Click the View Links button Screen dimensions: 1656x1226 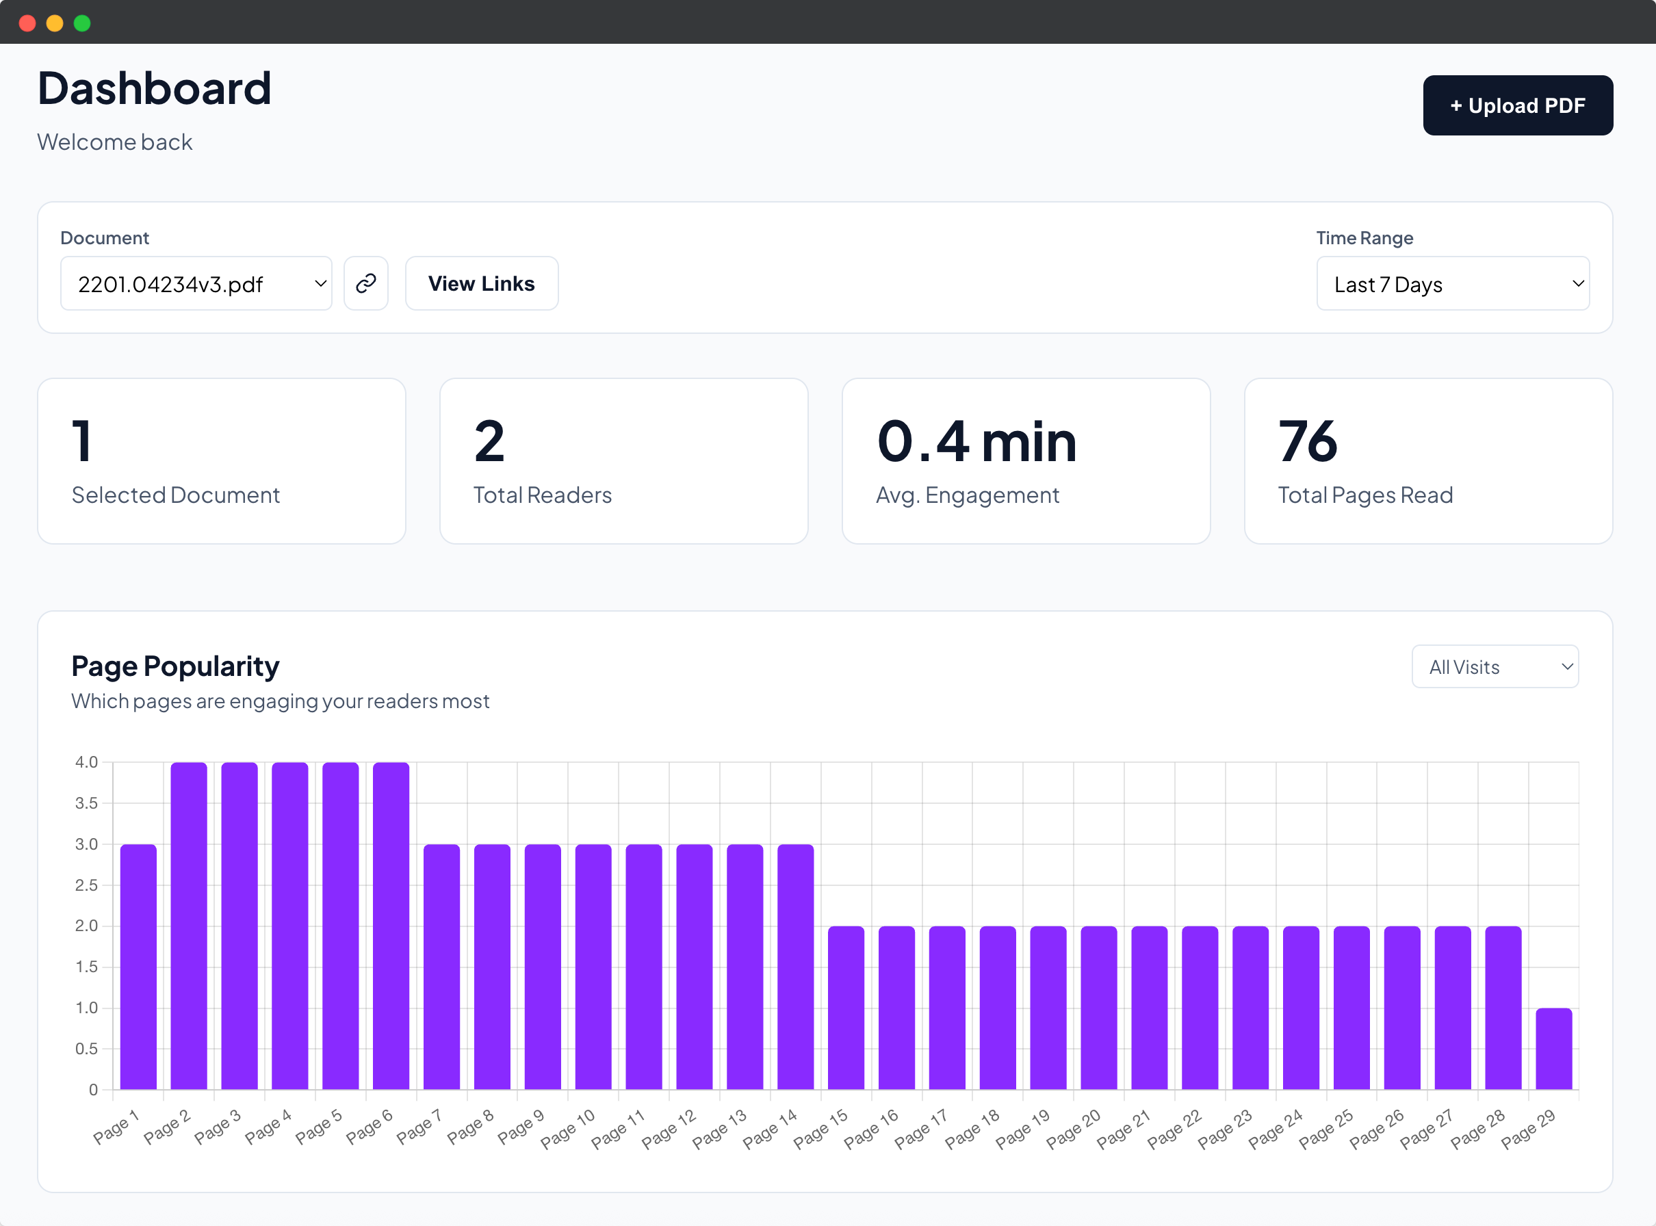click(481, 283)
